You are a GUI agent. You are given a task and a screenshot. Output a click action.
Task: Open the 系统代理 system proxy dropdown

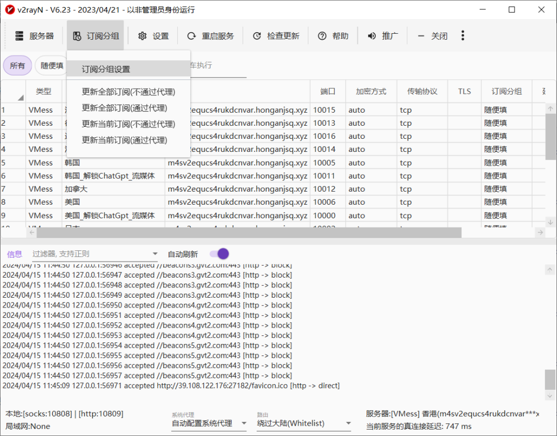coord(208,423)
